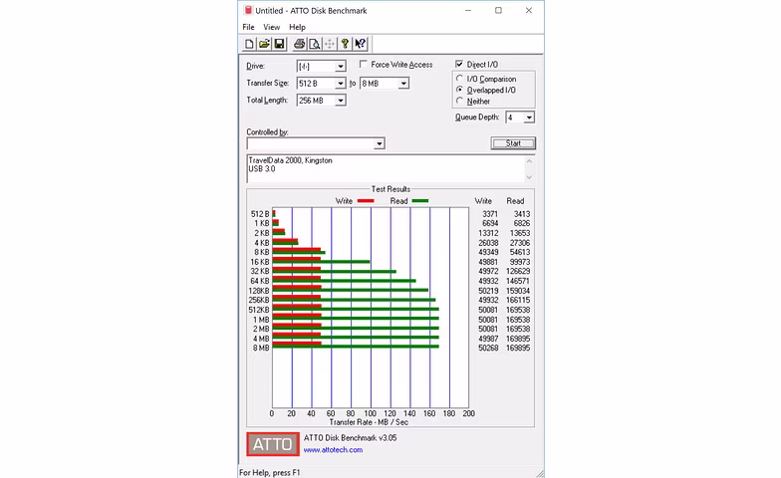Maximize the ATTO Disk Benchmark window

[498, 10]
